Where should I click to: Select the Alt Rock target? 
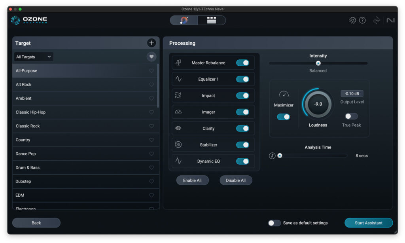coord(85,85)
